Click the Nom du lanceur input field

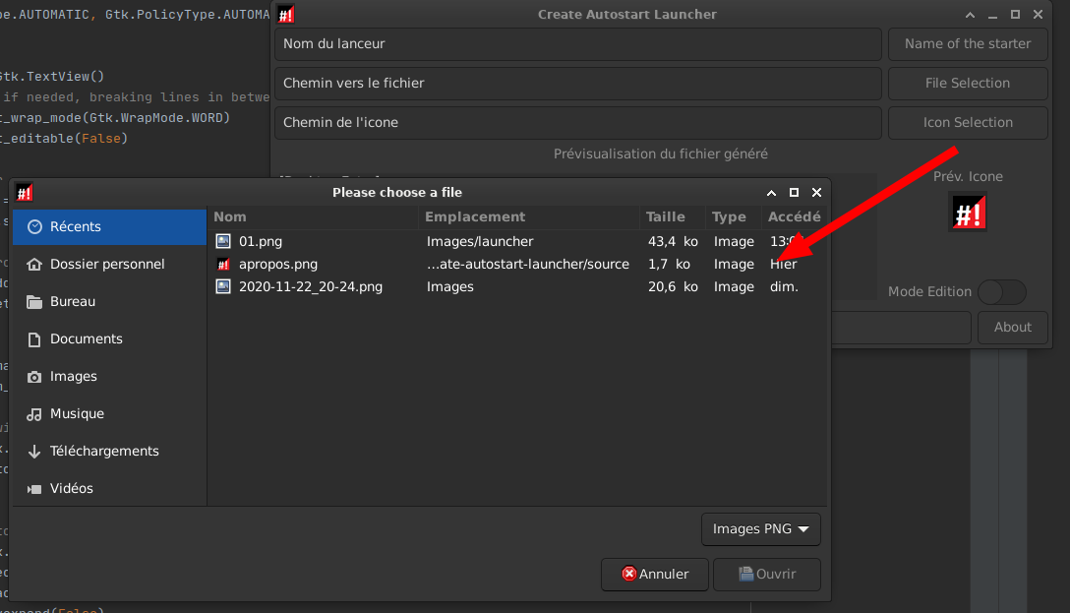pos(577,44)
